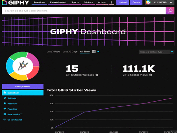Click the user avatar next to ALLSXXING

pyautogui.click(x=148, y=3)
